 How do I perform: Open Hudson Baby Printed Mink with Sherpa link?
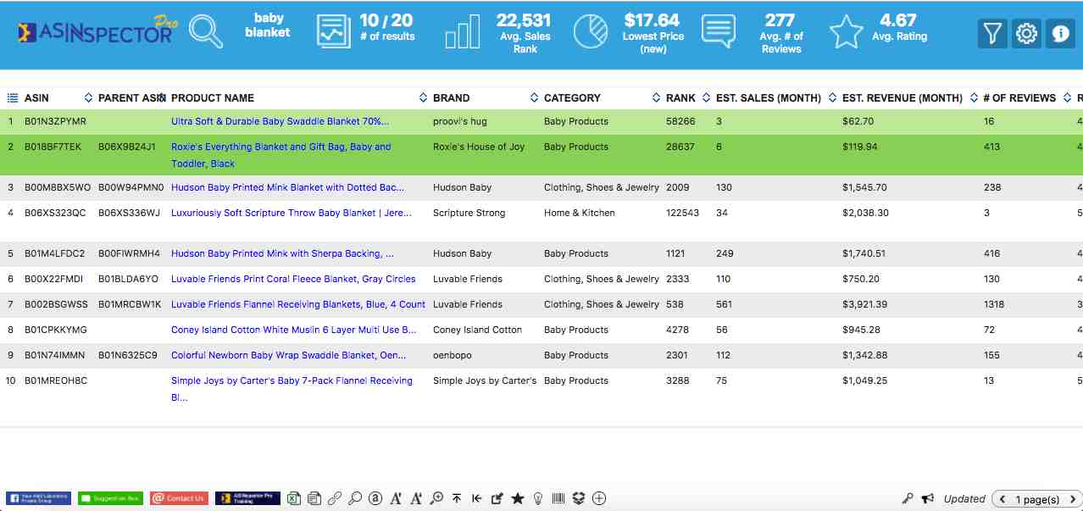pos(283,254)
